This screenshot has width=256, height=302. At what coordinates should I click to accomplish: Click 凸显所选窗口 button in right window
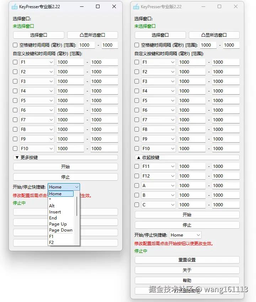click(x=214, y=35)
